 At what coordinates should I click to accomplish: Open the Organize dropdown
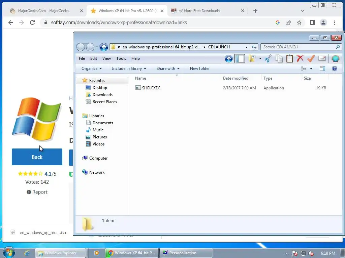pyautogui.click(x=92, y=69)
